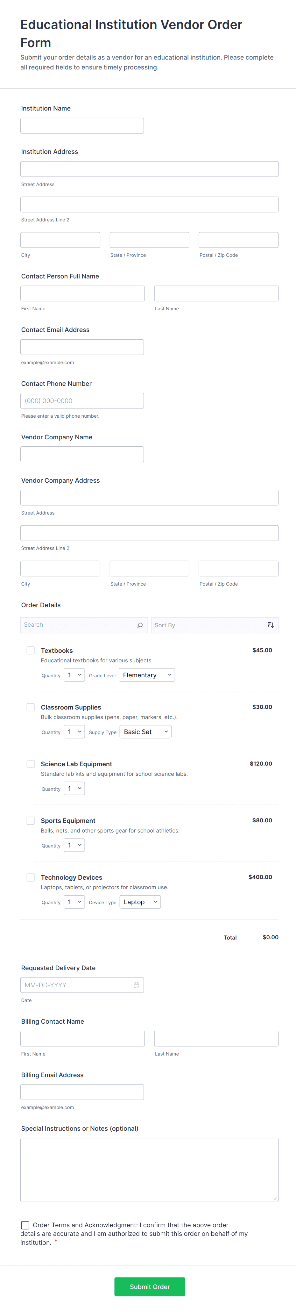This screenshot has height=1312, width=296.
Task: Tick the Technology Devices checkbox
Action: coord(31,877)
